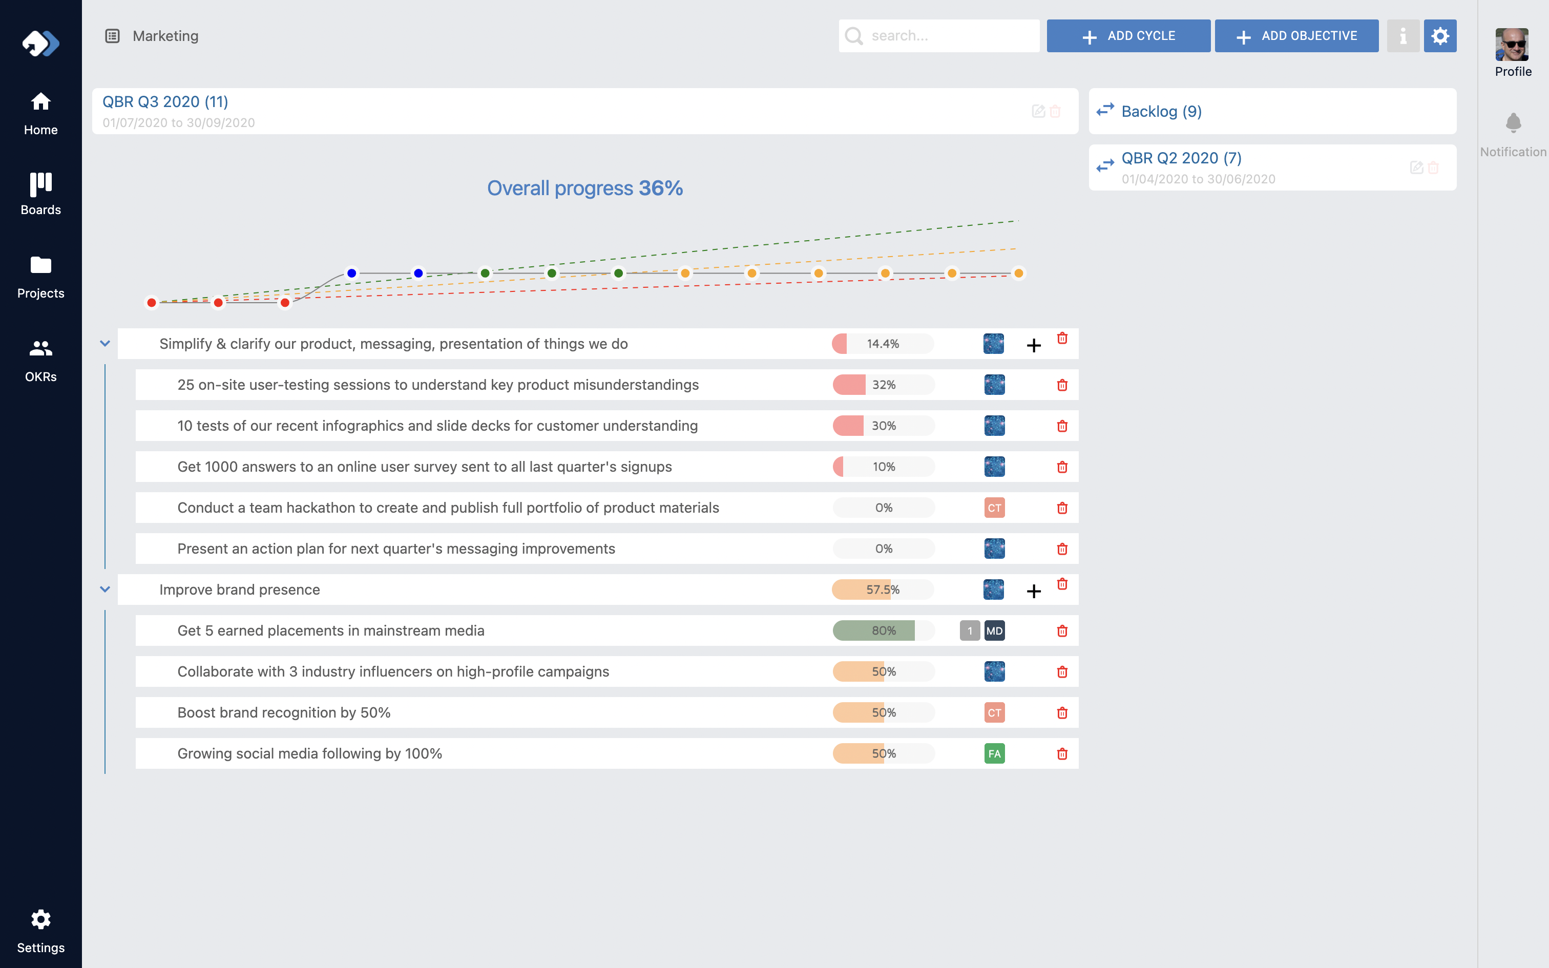Image resolution: width=1549 pixels, height=968 pixels.
Task: Select Boards from the sidebar
Action: (40, 192)
